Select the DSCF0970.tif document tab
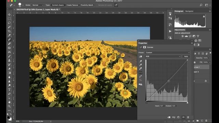The height and width of the screenshot is (123, 219). point(38,10)
